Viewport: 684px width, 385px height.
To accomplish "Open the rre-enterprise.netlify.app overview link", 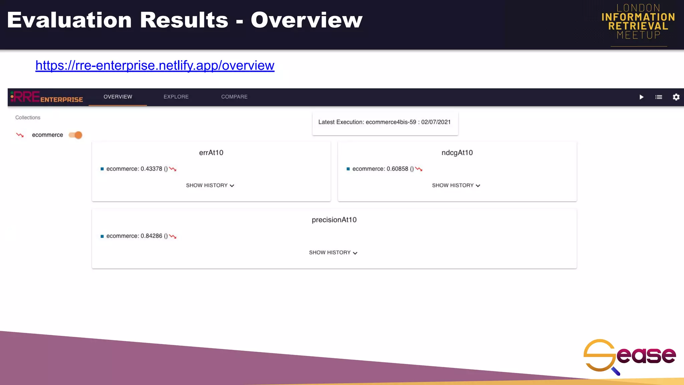I will (x=155, y=66).
